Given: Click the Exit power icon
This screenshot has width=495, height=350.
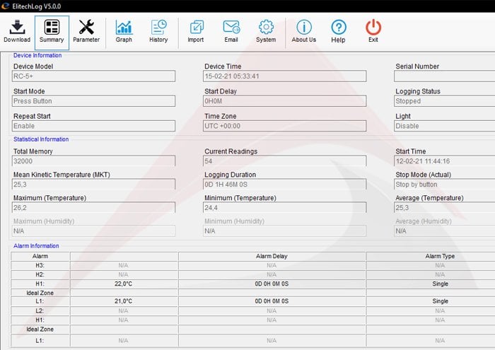Looking at the screenshot, I should tap(373, 30).
